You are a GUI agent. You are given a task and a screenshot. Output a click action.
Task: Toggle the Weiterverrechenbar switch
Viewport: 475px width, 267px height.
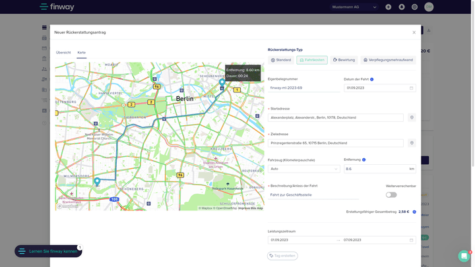coord(391,194)
